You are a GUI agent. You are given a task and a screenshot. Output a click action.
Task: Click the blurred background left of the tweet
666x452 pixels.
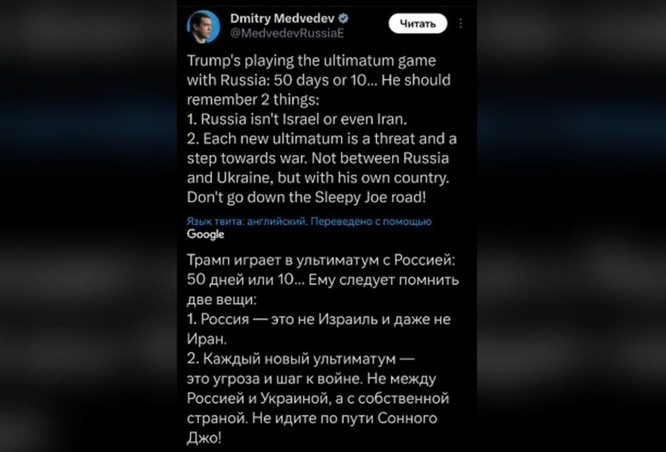(88, 226)
